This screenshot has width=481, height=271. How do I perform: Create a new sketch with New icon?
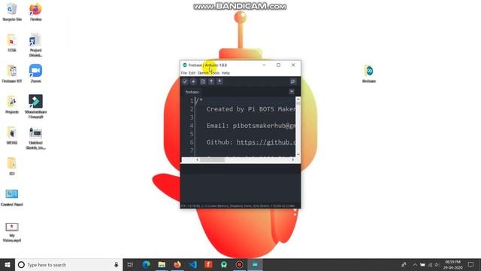click(203, 81)
